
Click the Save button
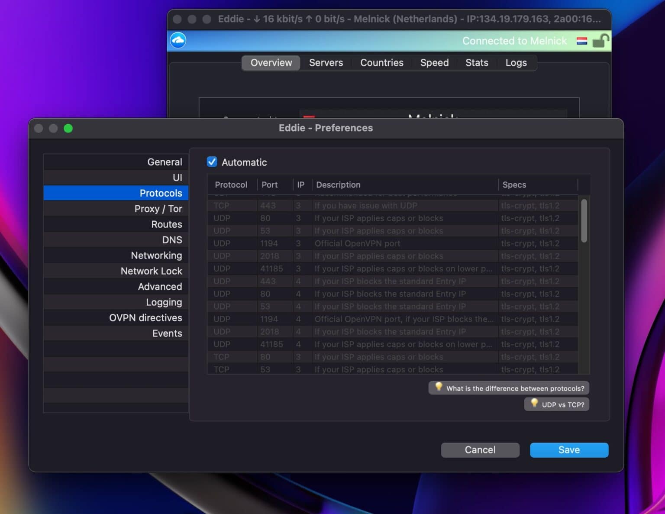coord(568,450)
